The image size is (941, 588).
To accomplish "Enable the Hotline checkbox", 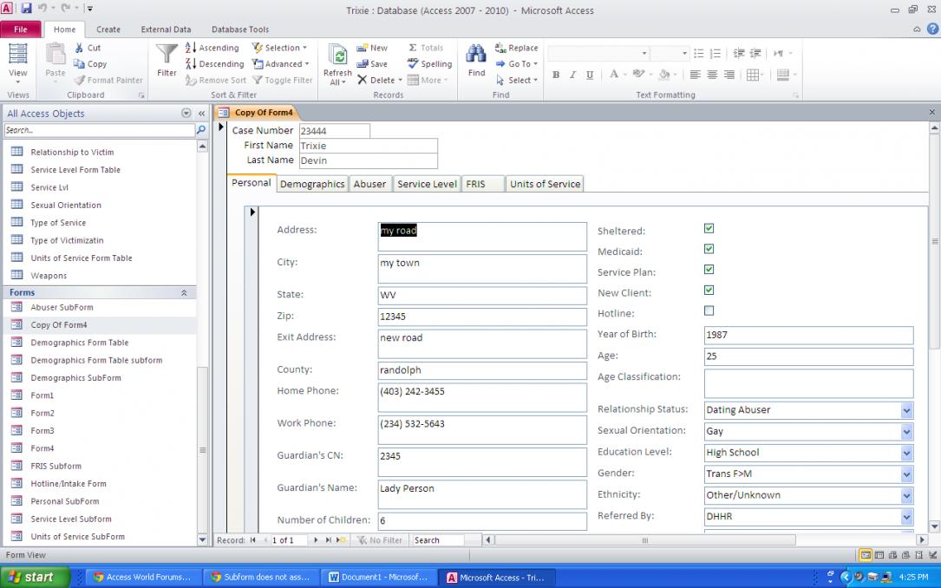I will pyautogui.click(x=709, y=311).
